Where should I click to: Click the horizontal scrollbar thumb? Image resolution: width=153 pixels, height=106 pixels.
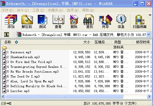pyautogui.click(x=64, y=97)
